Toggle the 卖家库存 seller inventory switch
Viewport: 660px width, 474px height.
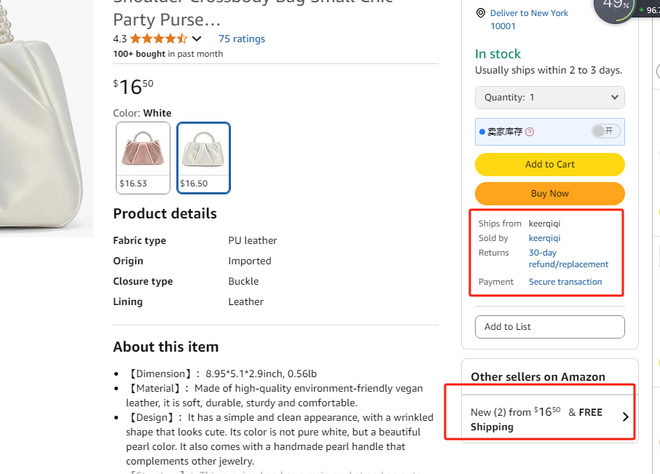pyautogui.click(x=605, y=131)
